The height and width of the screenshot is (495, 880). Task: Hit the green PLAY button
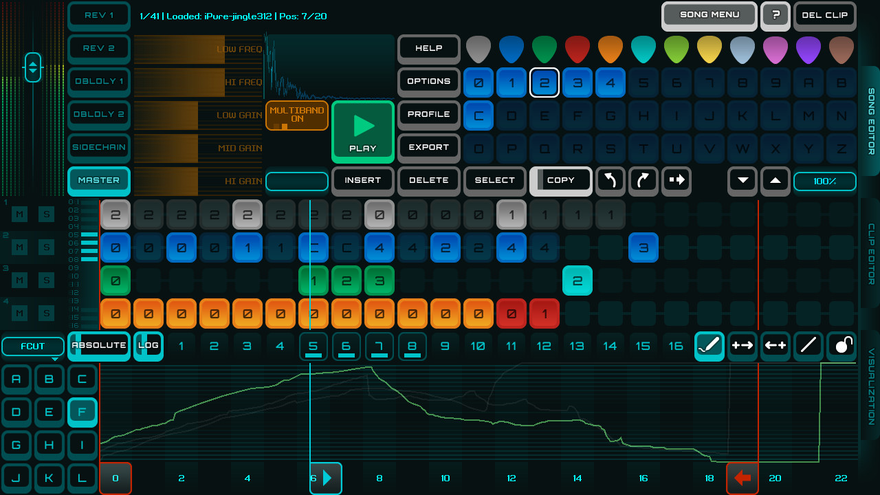coord(362,132)
